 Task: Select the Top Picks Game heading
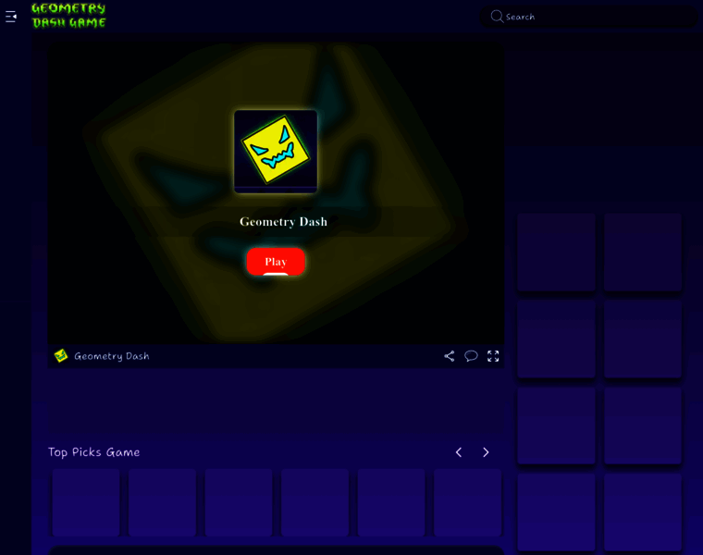[93, 452]
